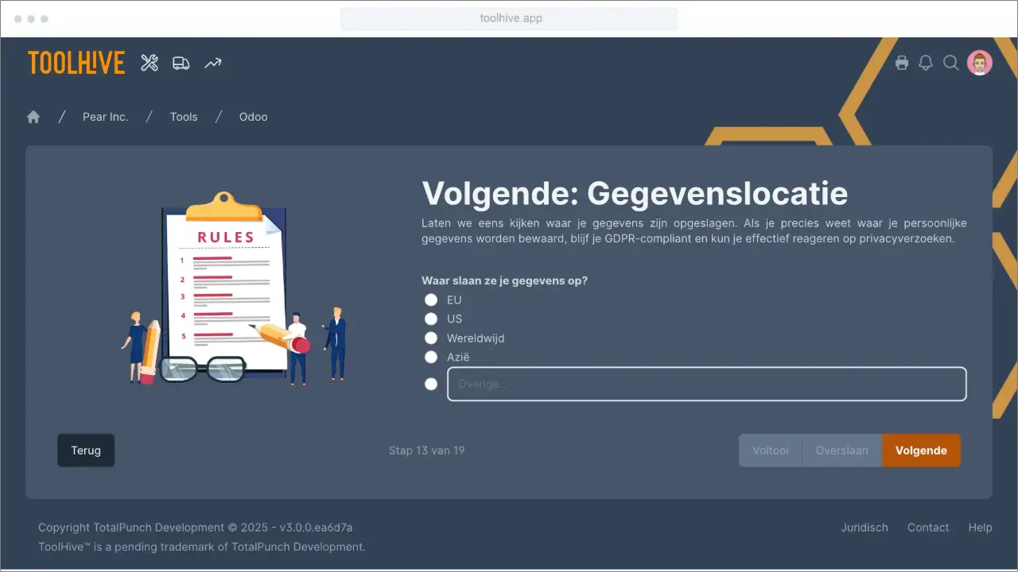Click inside the Overige text field
The height and width of the screenshot is (572, 1018).
[x=706, y=384]
